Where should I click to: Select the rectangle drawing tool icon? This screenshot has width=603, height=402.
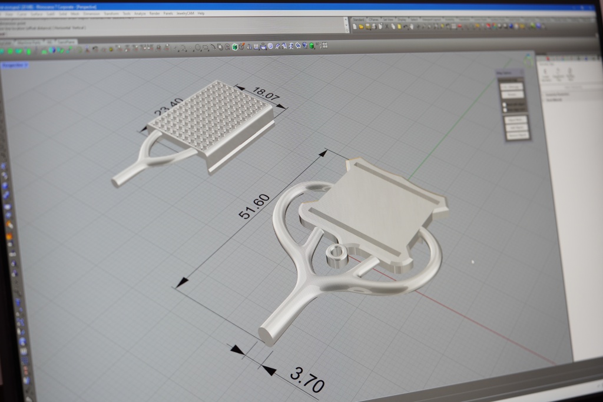206,48
